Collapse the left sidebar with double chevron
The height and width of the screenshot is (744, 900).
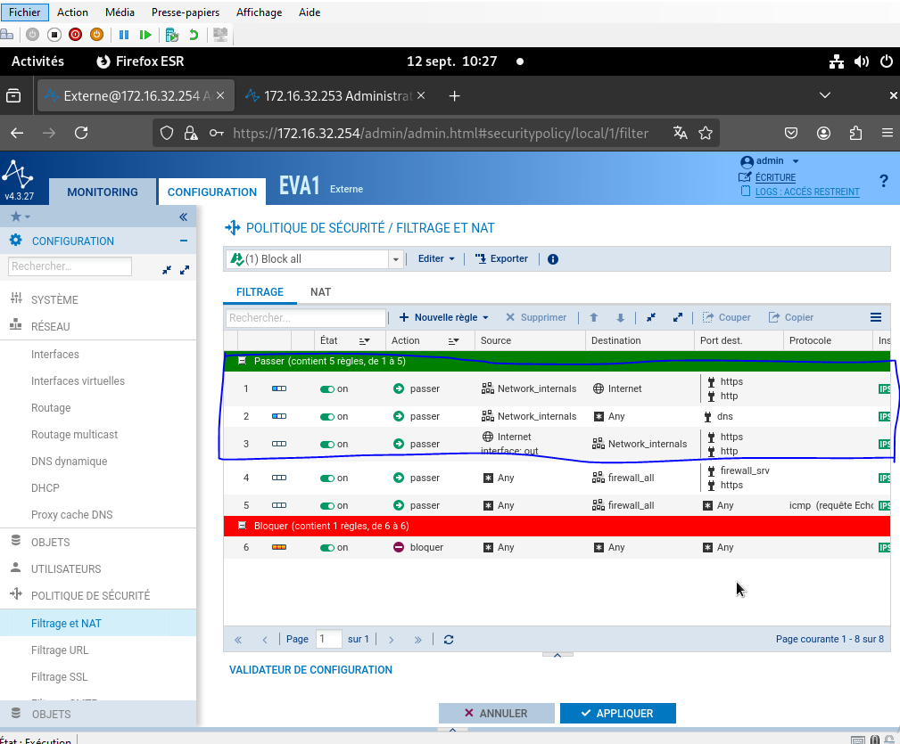point(183,217)
